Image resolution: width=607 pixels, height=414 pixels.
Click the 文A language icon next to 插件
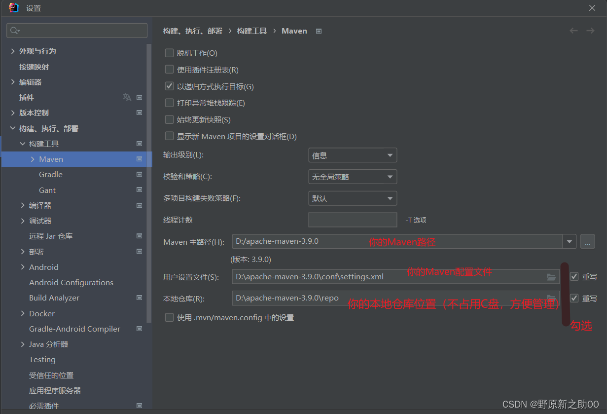(126, 97)
